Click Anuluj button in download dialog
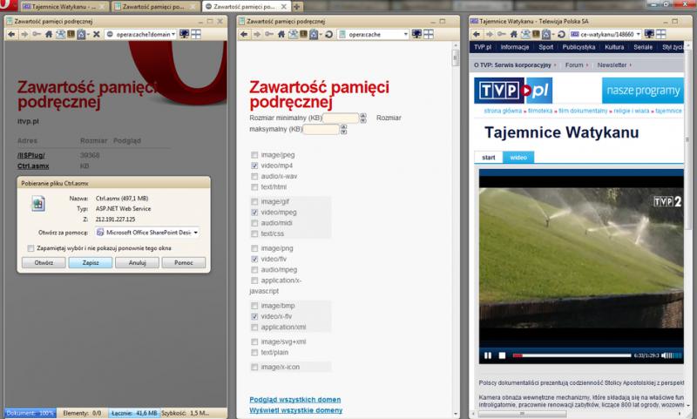The height and width of the screenshot is (419, 697). 138,262
